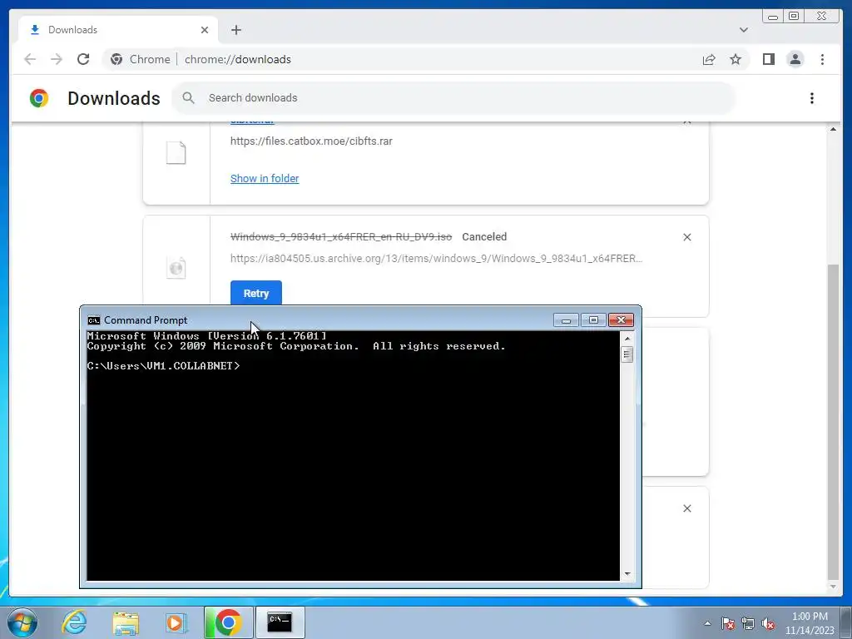Switch to Command Prompt taskbar button
Image resolution: width=852 pixels, height=639 pixels.
tap(280, 622)
